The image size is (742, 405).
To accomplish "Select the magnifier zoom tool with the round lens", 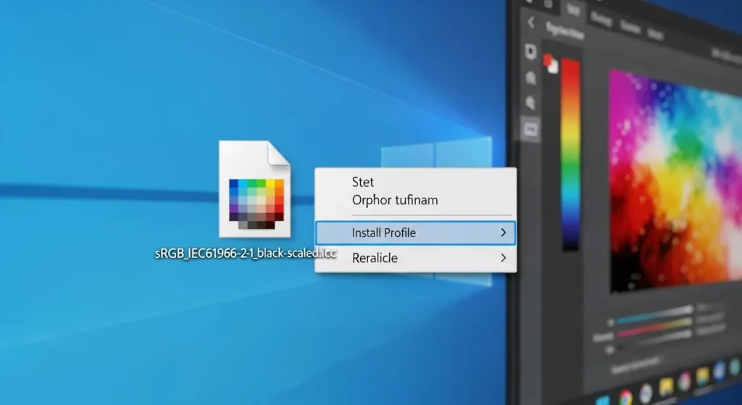I will coord(530,78).
